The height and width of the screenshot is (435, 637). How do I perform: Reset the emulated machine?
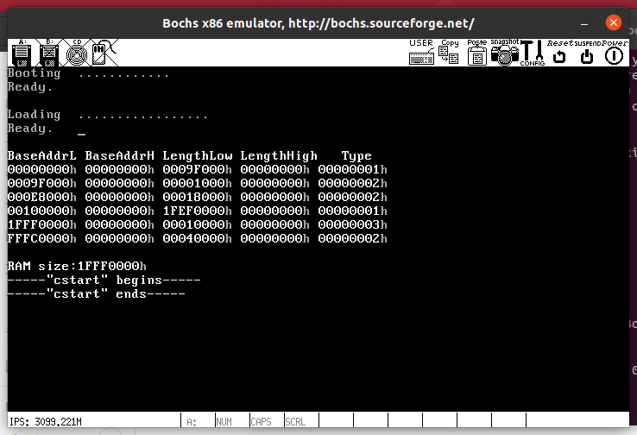pyautogui.click(x=559, y=52)
